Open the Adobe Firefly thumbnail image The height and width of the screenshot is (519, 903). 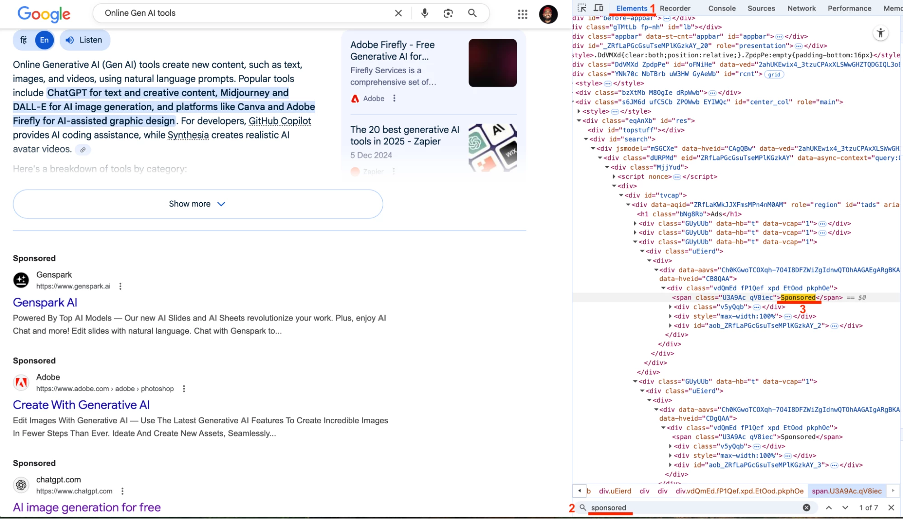(492, 63)
